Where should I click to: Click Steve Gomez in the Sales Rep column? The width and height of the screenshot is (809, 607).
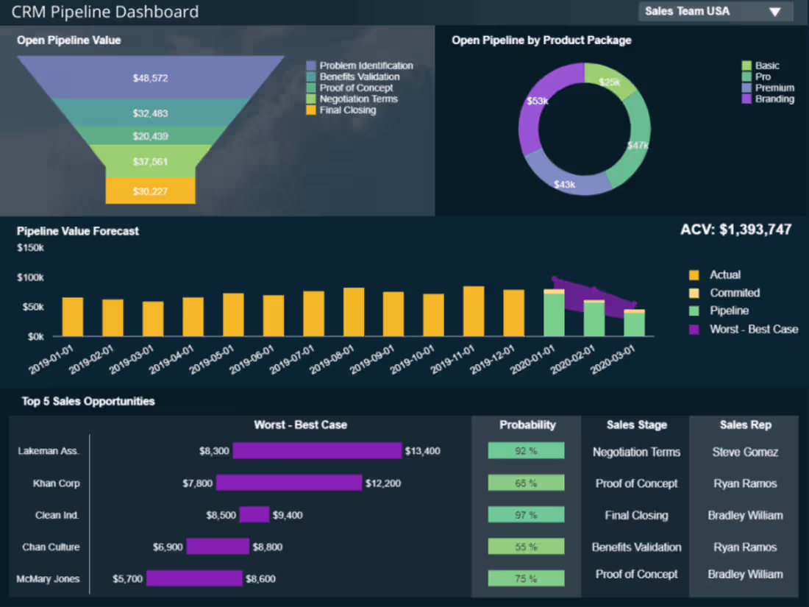[x=744, y=452]
